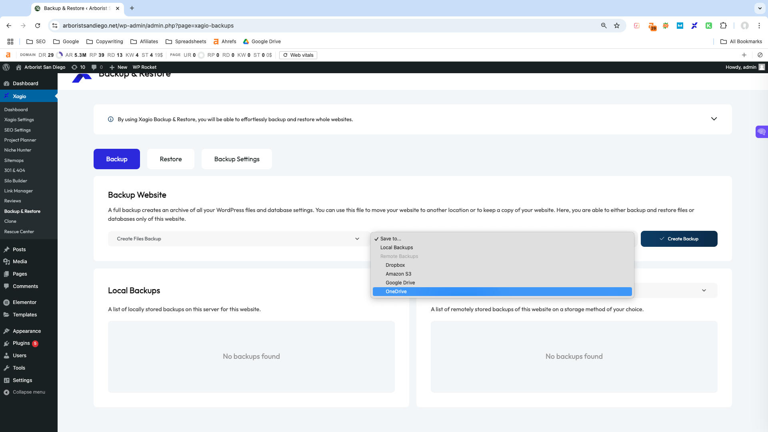This screenshot has height=432, width=768.
Task: Open the Copywriting bookmarks folder
Action: point(105,42)
